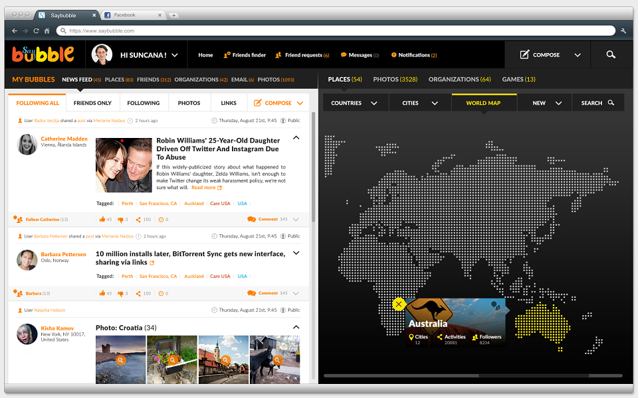Image resolution: width=638 pixels, height=398 pixels.
Task: Click the Comment bubble on Barbara's post
Action: 251,293
